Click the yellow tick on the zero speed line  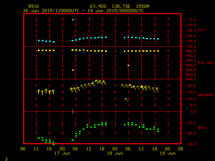tap(73, 111)
